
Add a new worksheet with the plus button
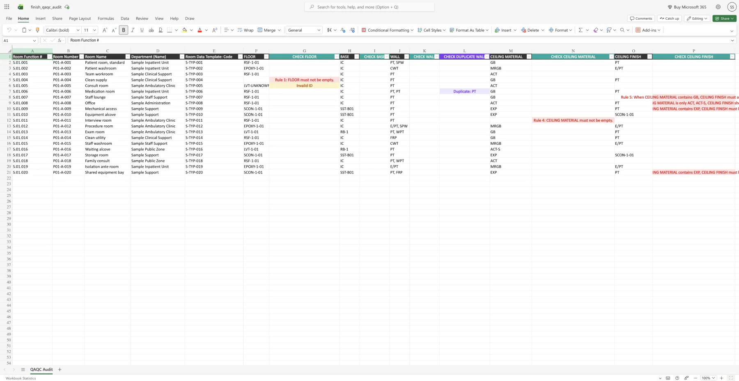coord(60,369)
